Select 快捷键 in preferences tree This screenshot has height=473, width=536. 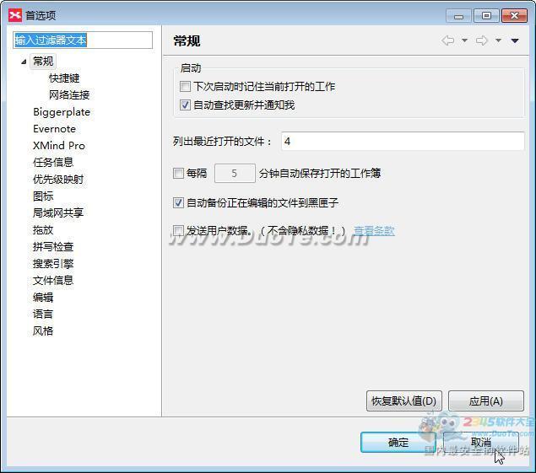coord(64,78)
